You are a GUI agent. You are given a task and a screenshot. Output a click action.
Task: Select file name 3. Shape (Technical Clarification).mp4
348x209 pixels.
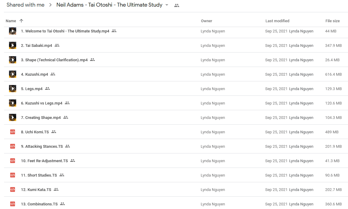[x=54, y=60]
